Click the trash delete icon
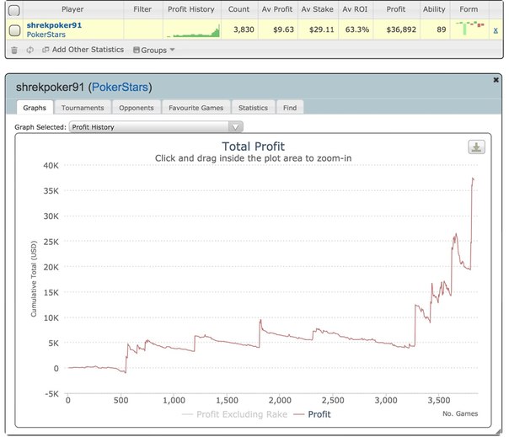Viewport: 509px width, 437px height. (x=14, y=51)
